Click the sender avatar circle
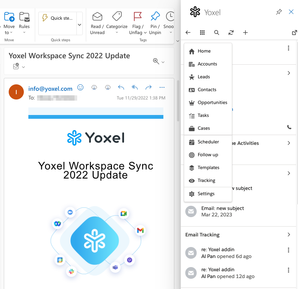 pos(16,92)
